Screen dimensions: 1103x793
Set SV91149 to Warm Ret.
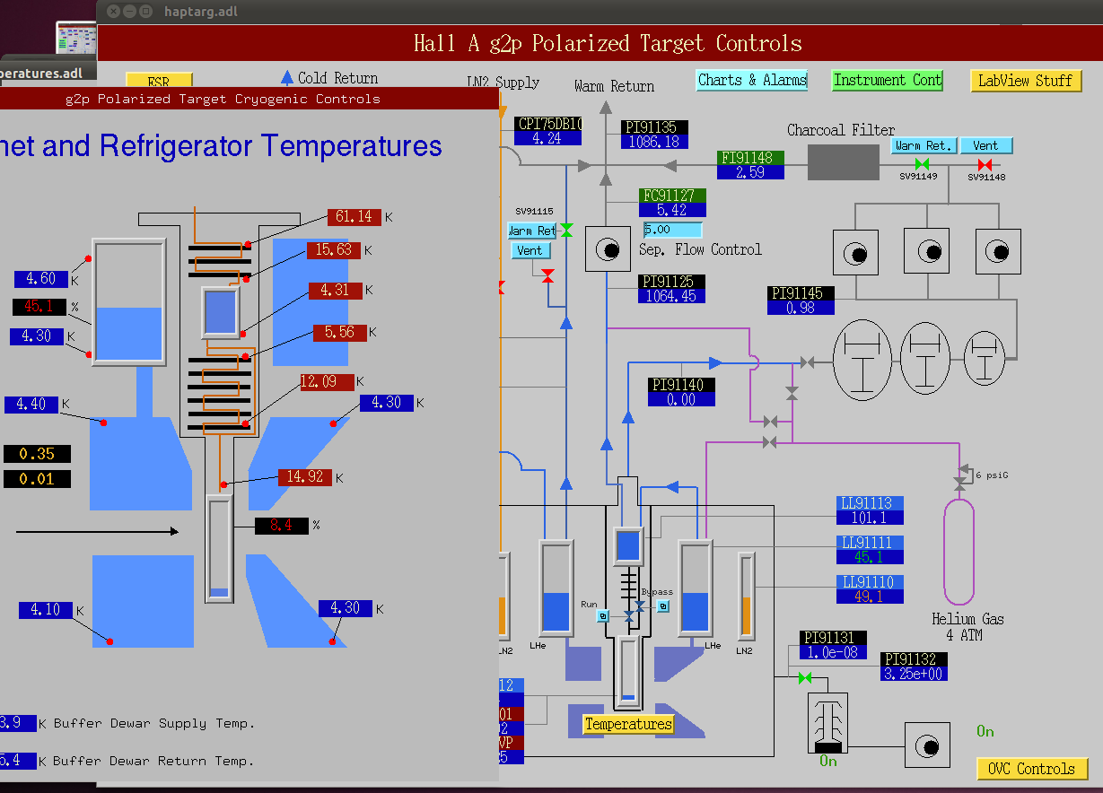tap(924, 145)
